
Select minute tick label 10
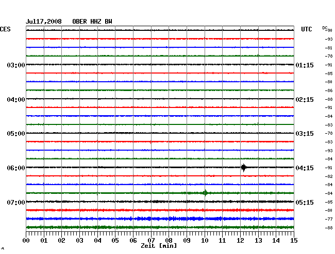click(x=205, y=241)
